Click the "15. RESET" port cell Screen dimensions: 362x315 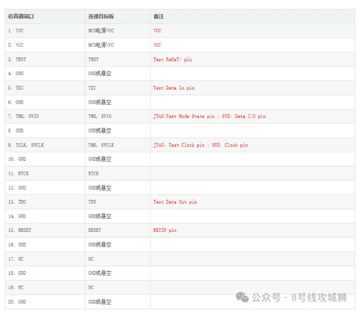coord(19,230)
